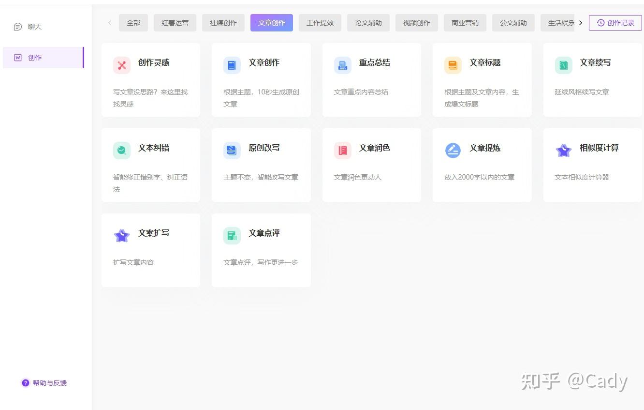Click the 创作灵感 card title
Viewport: 644px width, 410px height.
(154, 62)
